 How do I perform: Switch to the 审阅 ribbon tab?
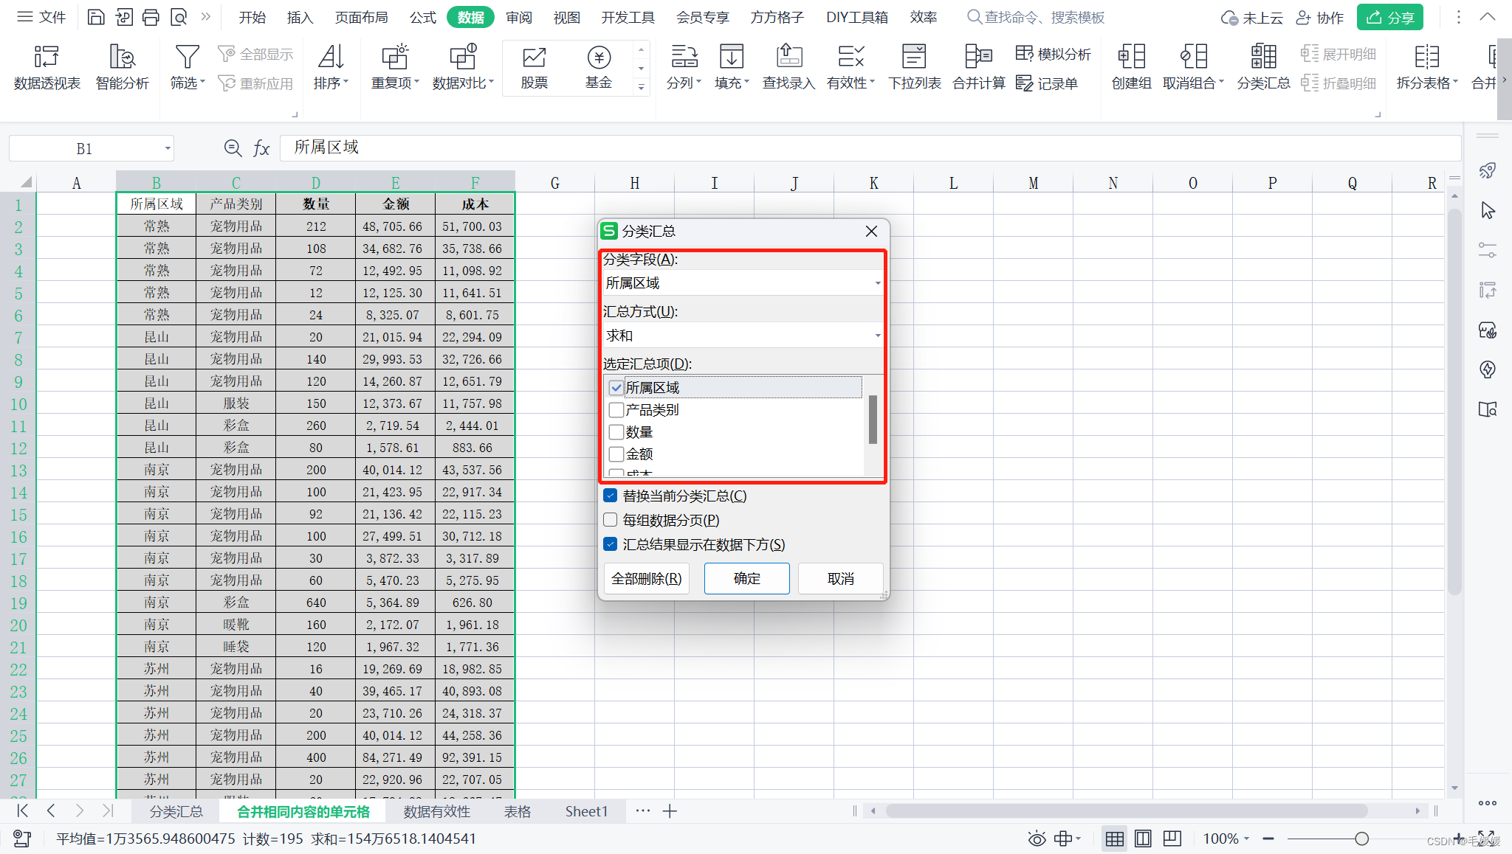click(x=519, y=17)
